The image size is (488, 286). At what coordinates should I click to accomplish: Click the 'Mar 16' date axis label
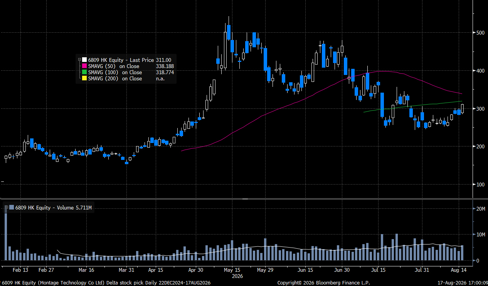click(x=86, y=270)
